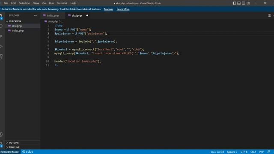Open the Explorer activity bar icon
274x154 pixels.
point(1,16)
